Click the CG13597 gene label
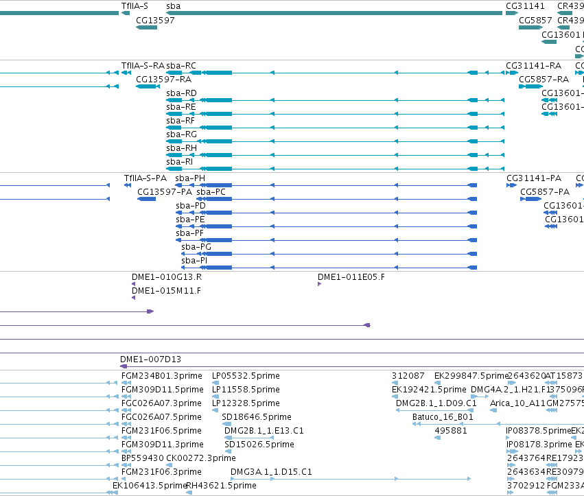The height and width of the screenshot is (496, 584). (x=155, y=20)
